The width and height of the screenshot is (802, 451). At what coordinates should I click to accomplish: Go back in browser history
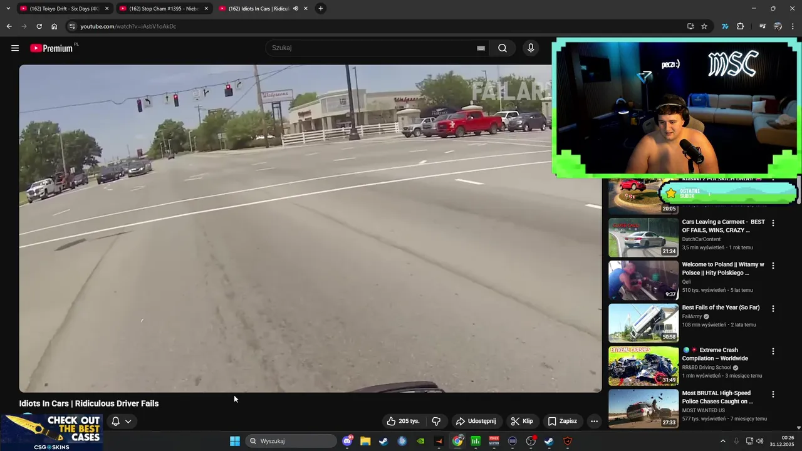point(9,26)
